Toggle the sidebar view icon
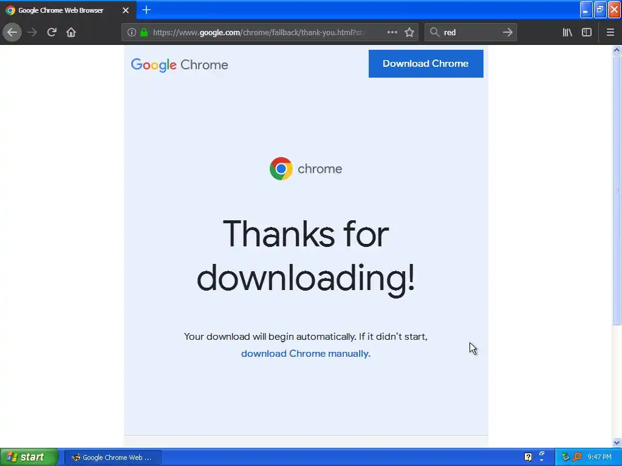The width and height of the screenshot is (622, 466). (x=587, y=32)
